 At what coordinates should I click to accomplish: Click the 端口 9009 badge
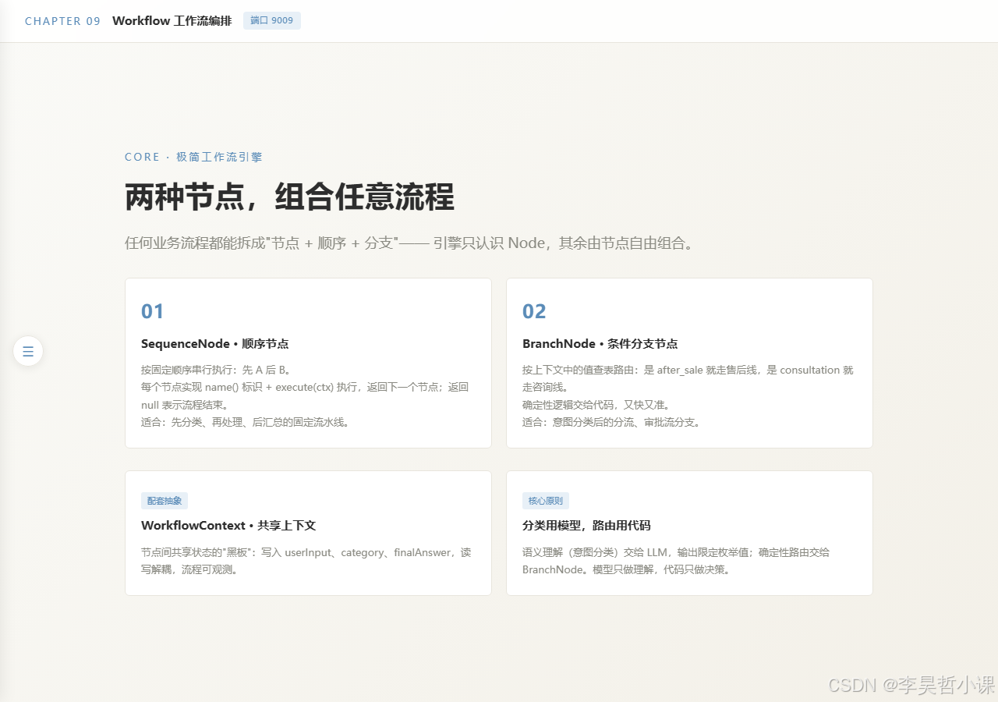[x=272, y=20]
